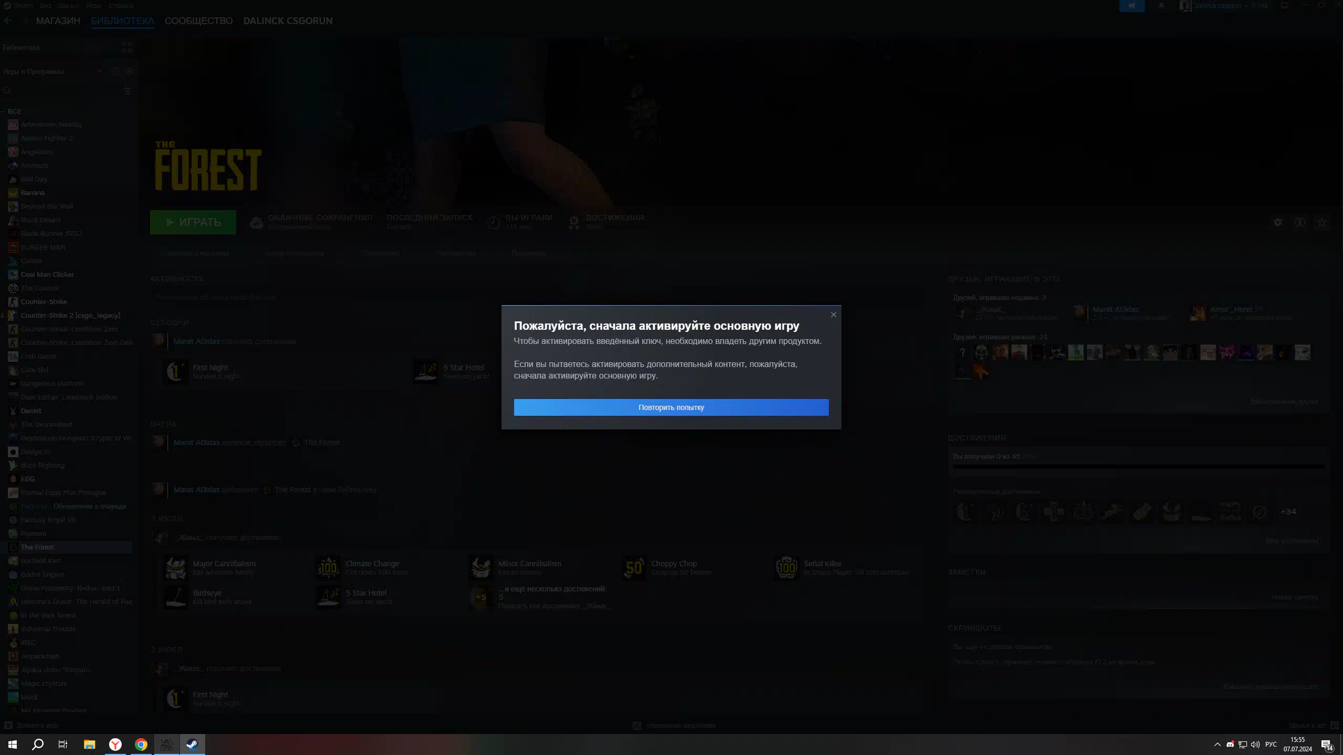Open the МАГАЗИН tab
The width and height of the screenshot is (1343, 755).
tap(58, 21)
